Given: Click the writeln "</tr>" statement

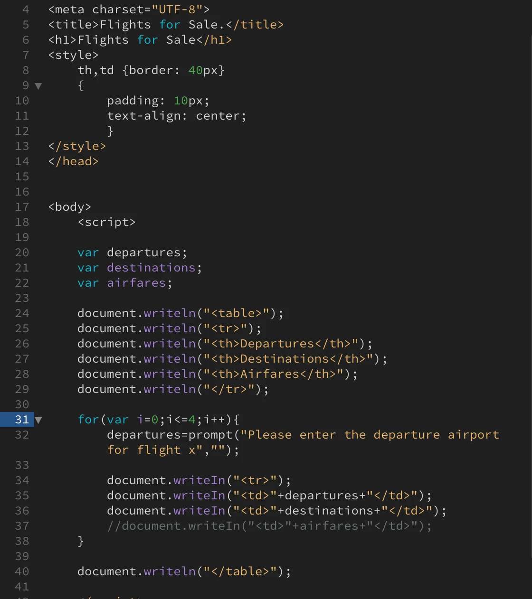Looking at the screenshot, I should (173, 389).
